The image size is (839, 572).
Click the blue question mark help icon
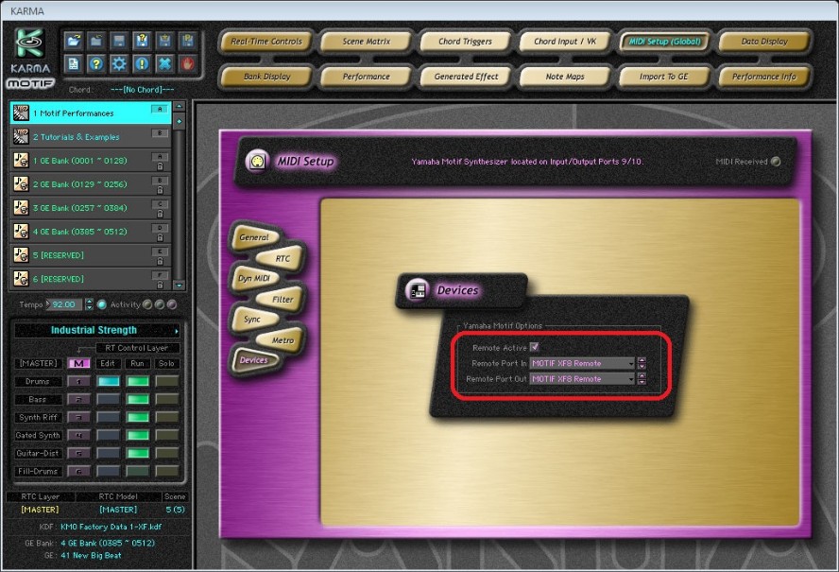96,63
